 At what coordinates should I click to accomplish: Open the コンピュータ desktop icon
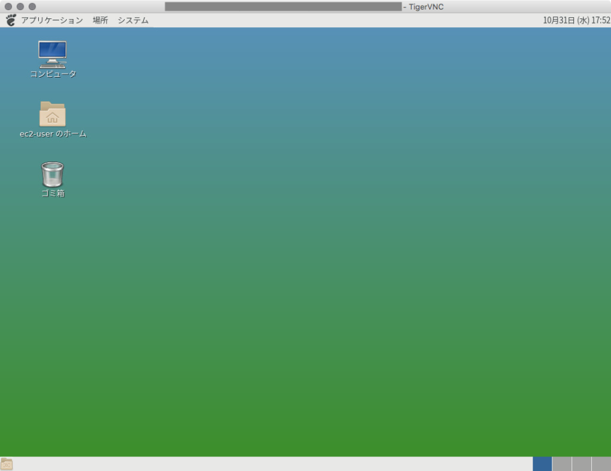click(52, 53)
